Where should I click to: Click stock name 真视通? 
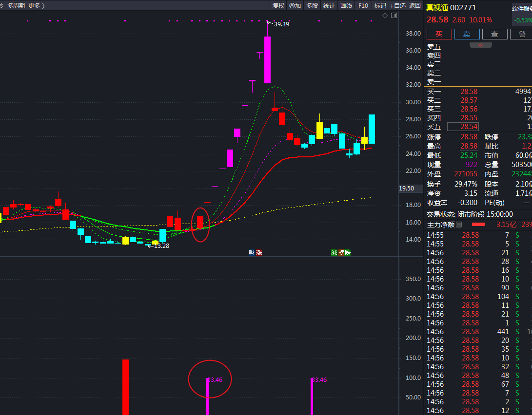click(437, 7)
